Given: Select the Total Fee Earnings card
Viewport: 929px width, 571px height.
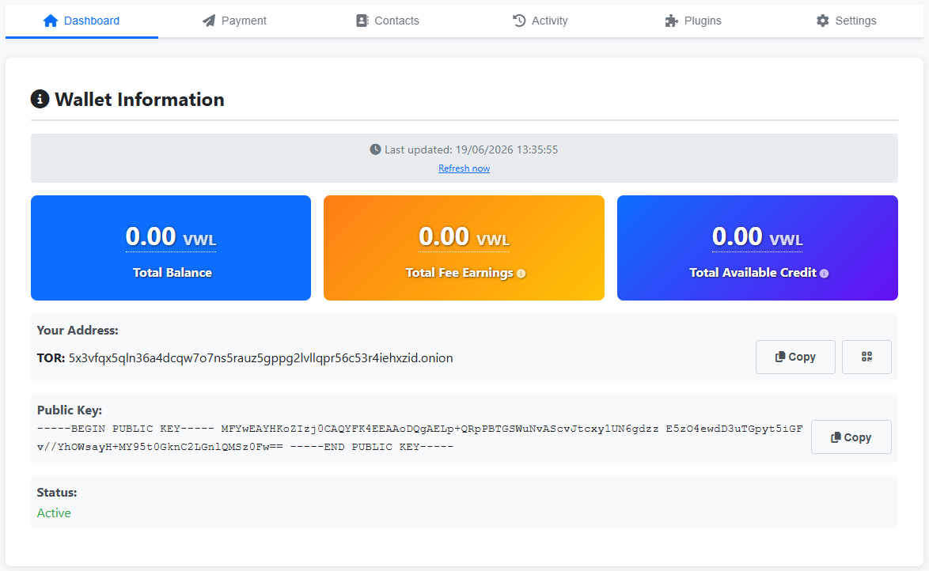Looking at the screenshot, I should tap(464, 248).
